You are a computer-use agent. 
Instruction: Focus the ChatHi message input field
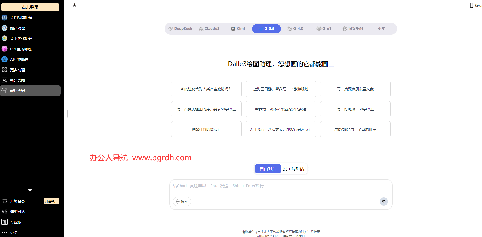pos(281,189)
